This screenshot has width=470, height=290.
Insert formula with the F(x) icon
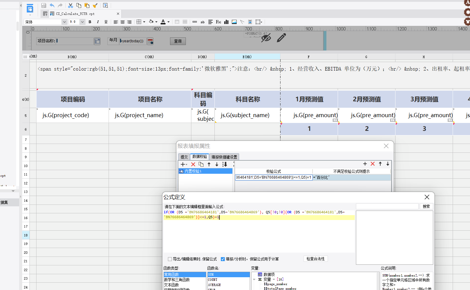tap(218, 22)
